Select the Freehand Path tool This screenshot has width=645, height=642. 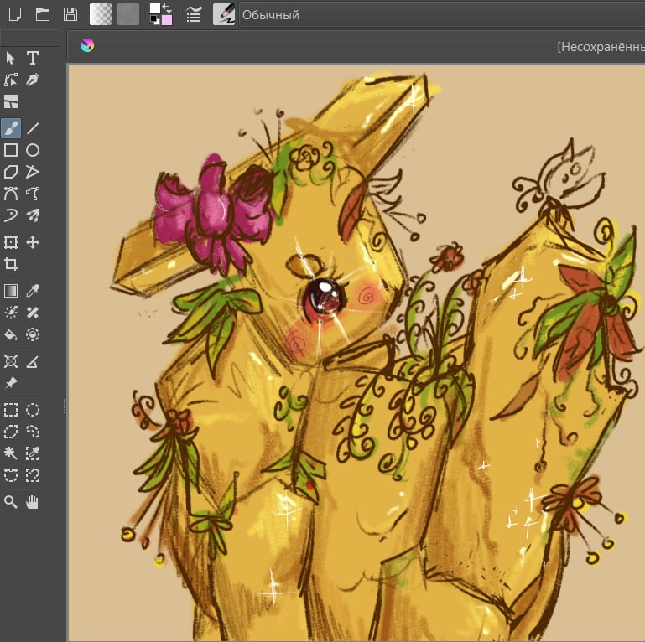pyautogui.click(x=33, y=194)
